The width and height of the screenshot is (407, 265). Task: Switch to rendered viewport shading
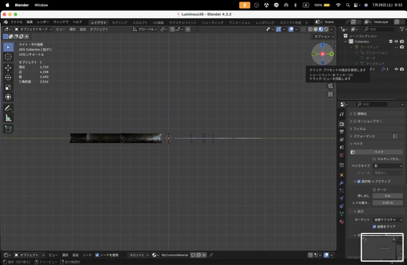click(x=326, y=29)
